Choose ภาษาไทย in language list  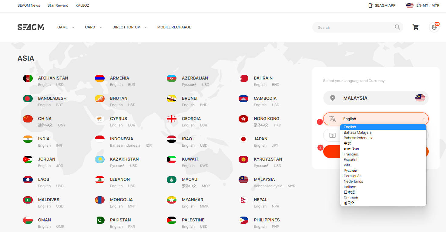(383, 149)
